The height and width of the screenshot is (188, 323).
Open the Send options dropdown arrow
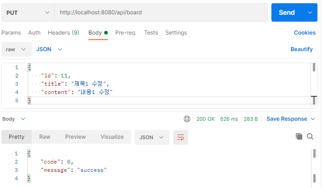(310, 12)
